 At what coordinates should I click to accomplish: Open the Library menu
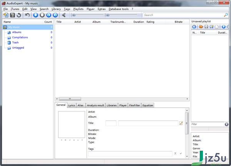tap(56, 9)
